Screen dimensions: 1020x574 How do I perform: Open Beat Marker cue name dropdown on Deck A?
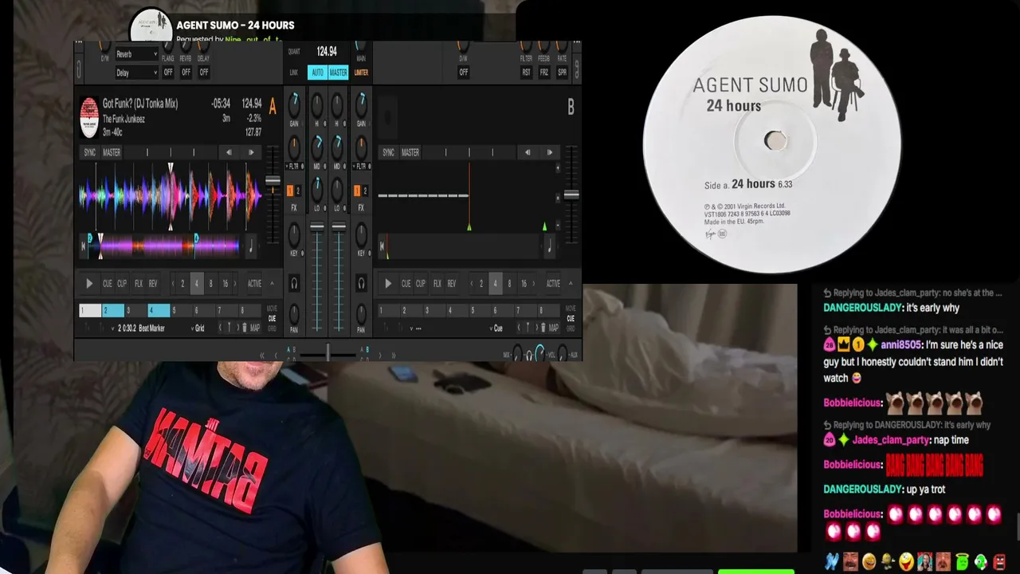pyautogui.click(x=137, y=328)
